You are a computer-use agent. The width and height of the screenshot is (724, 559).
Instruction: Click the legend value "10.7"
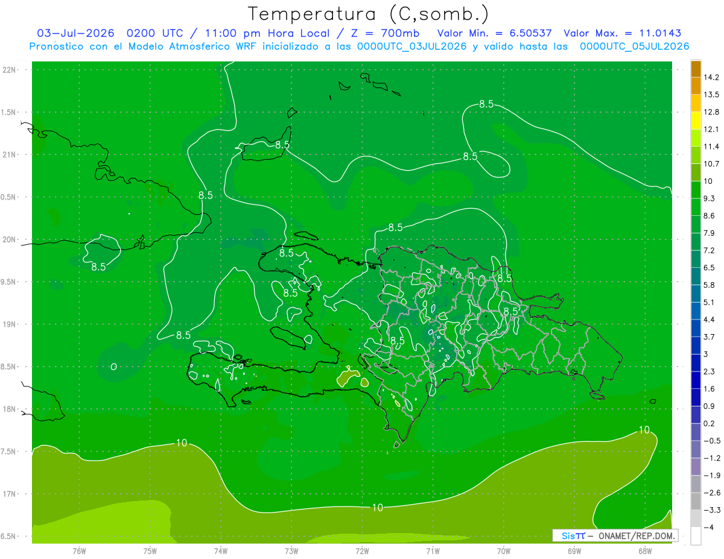[711, 164]
